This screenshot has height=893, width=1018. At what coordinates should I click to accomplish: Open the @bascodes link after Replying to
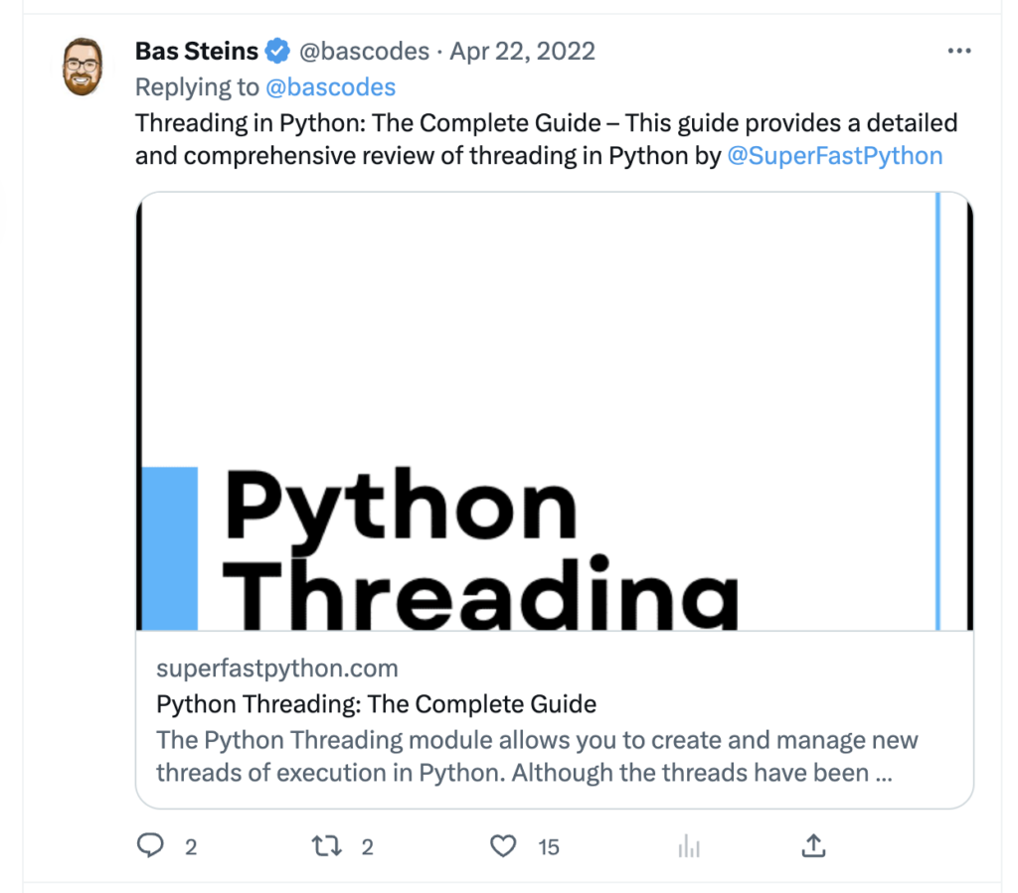tap(330, 87)
